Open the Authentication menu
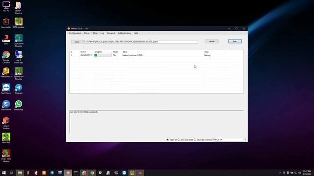The width and height of the screenshot is (314, 176). [124, 33]
